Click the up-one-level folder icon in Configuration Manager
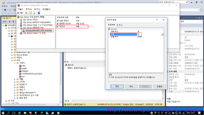This screenshot has width=204, height=115. point(26,13)
